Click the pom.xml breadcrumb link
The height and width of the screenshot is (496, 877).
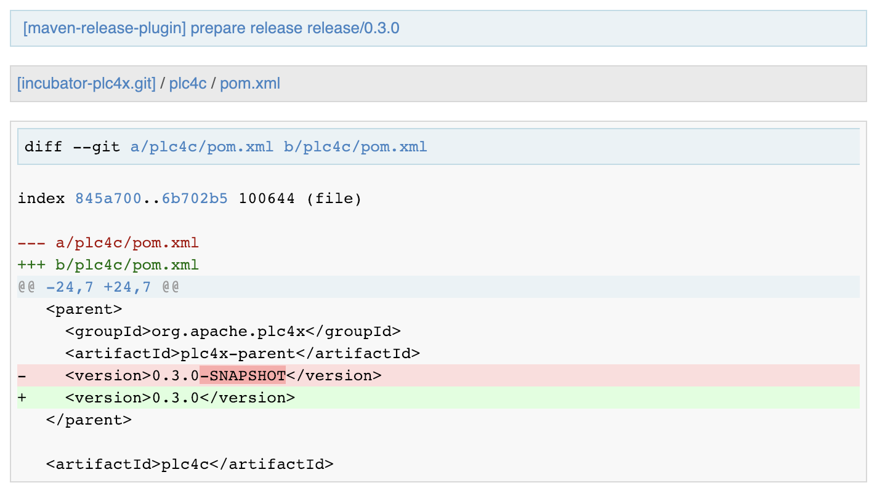tap(250, 83)
